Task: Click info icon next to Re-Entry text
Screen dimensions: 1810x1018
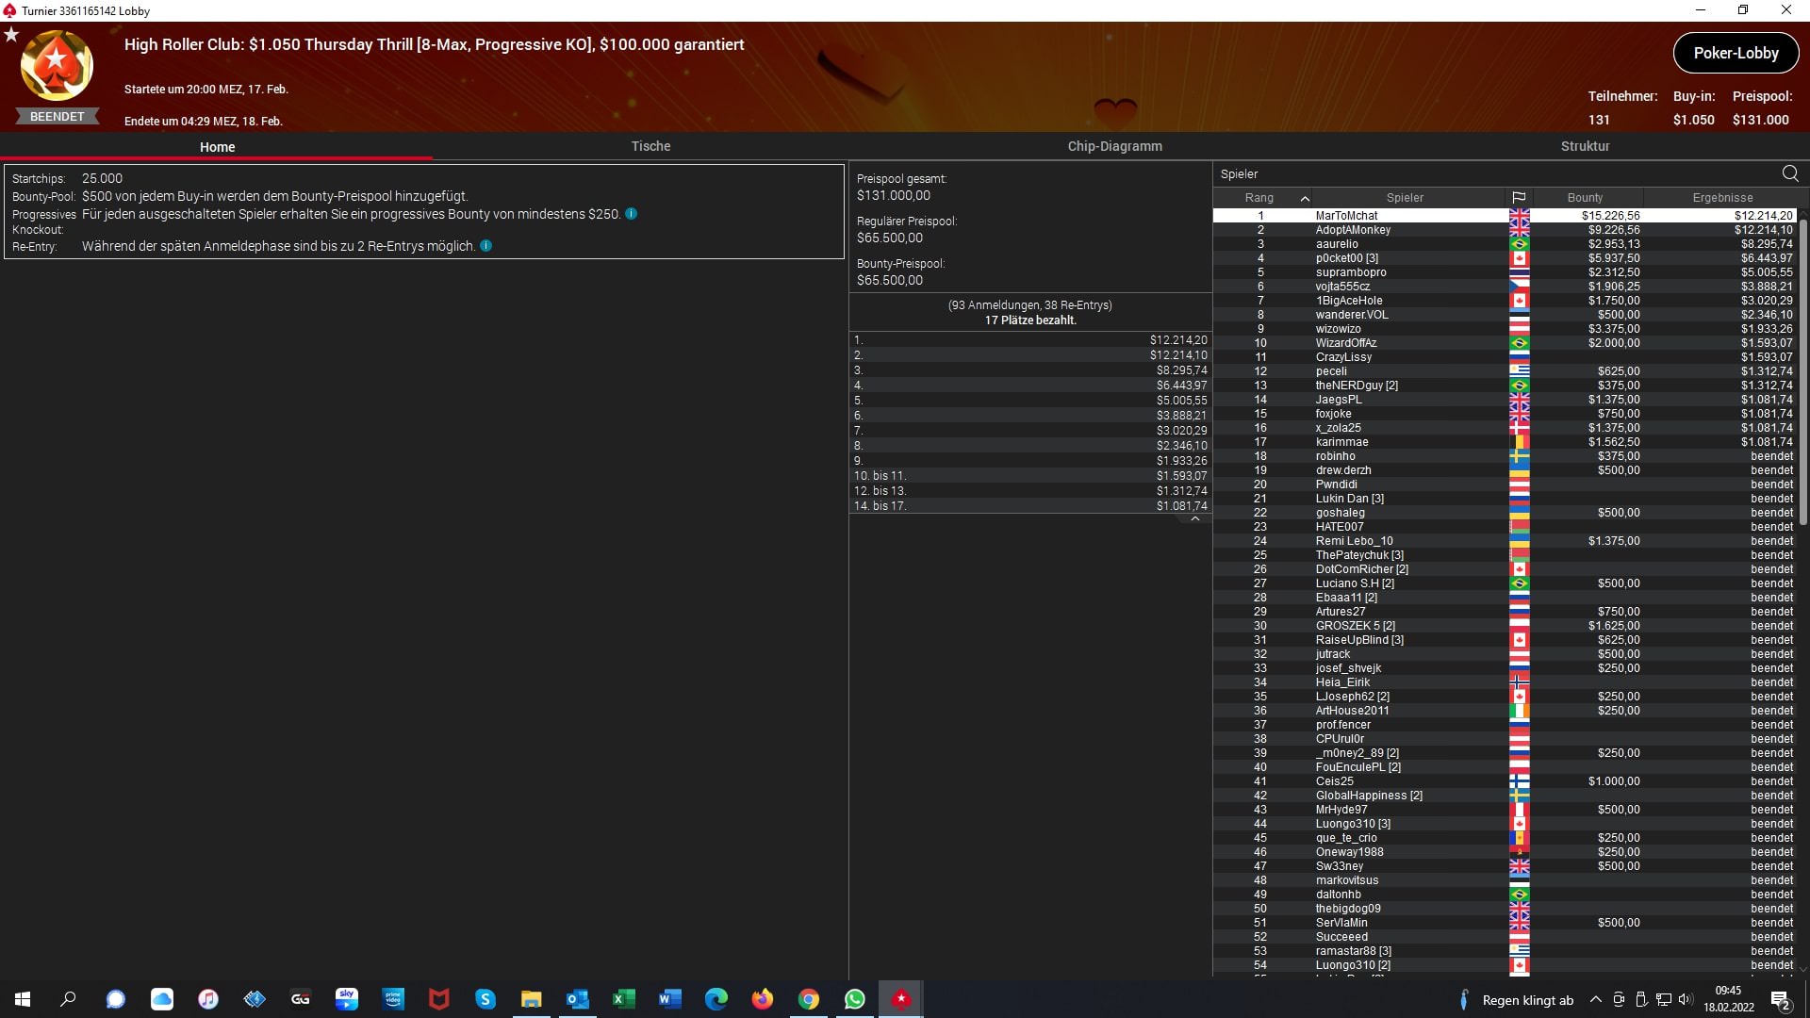Action: 486,246
